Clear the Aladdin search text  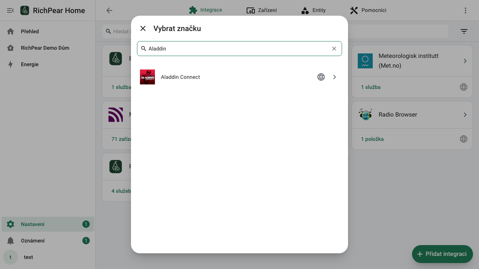point(334,49)
